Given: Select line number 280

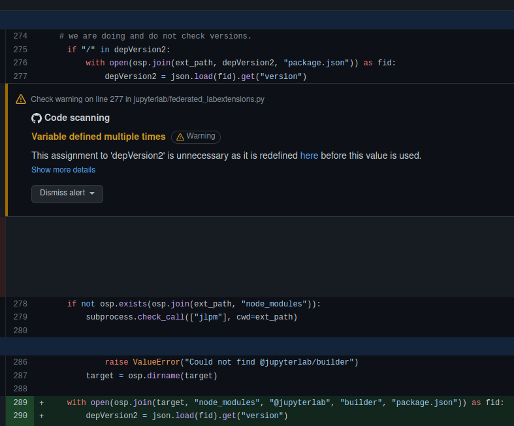Looking at the screenshot, I should point(20,331).
